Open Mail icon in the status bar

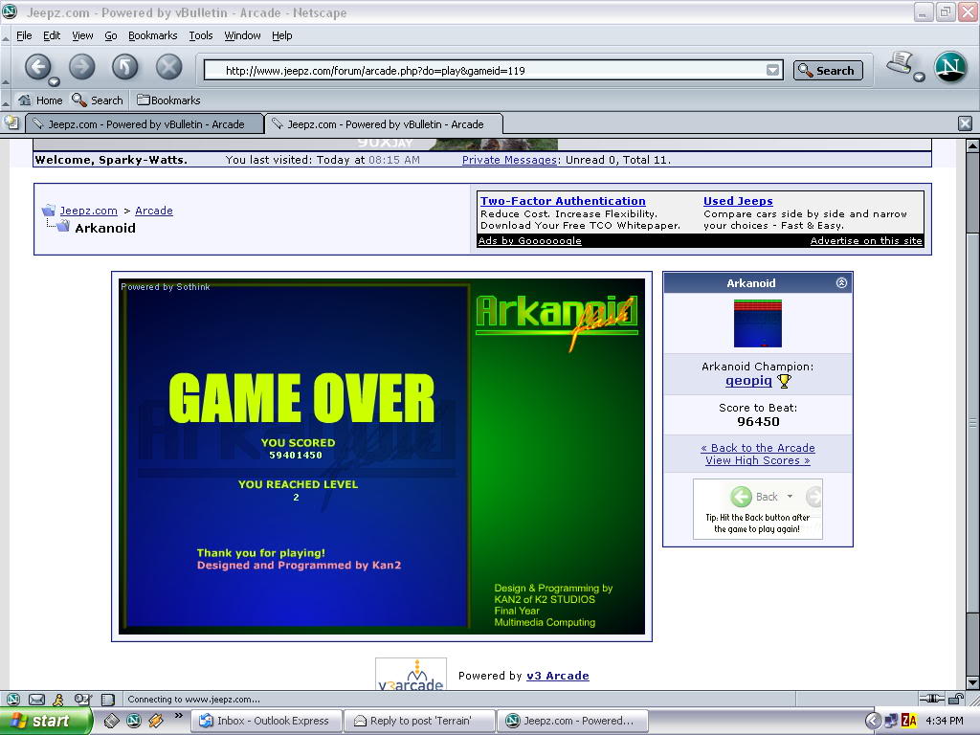[x=36, y=700]
